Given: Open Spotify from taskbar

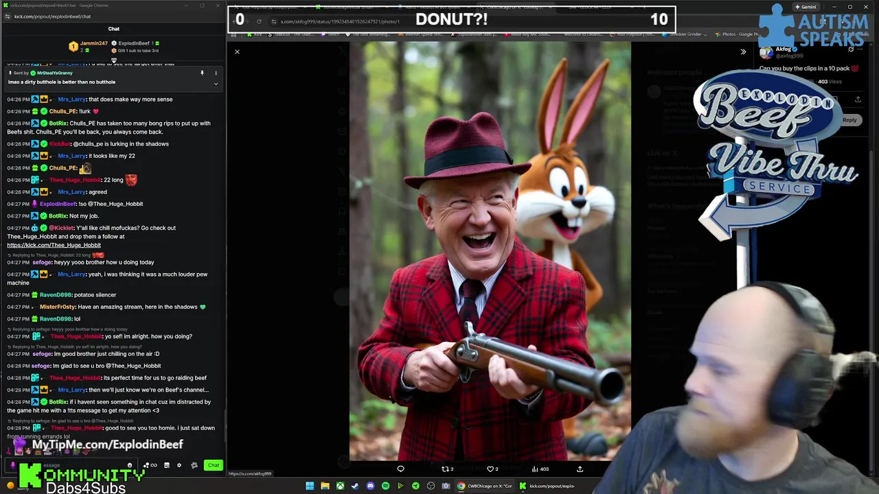Looking at the screenshot, I should [385, 486].
